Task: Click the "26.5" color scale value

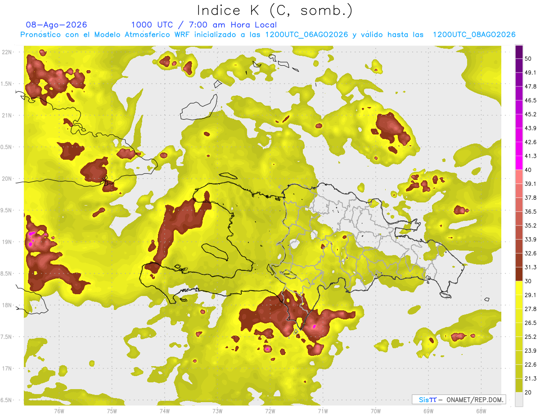Action: 530,323
